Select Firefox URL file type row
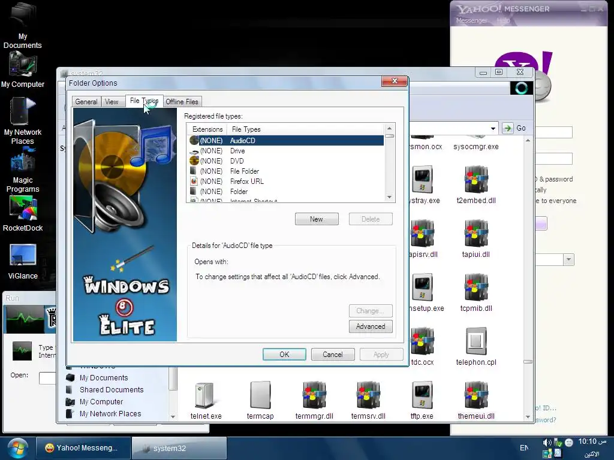This screenshot has height=460, width=614. pos(285,181)
